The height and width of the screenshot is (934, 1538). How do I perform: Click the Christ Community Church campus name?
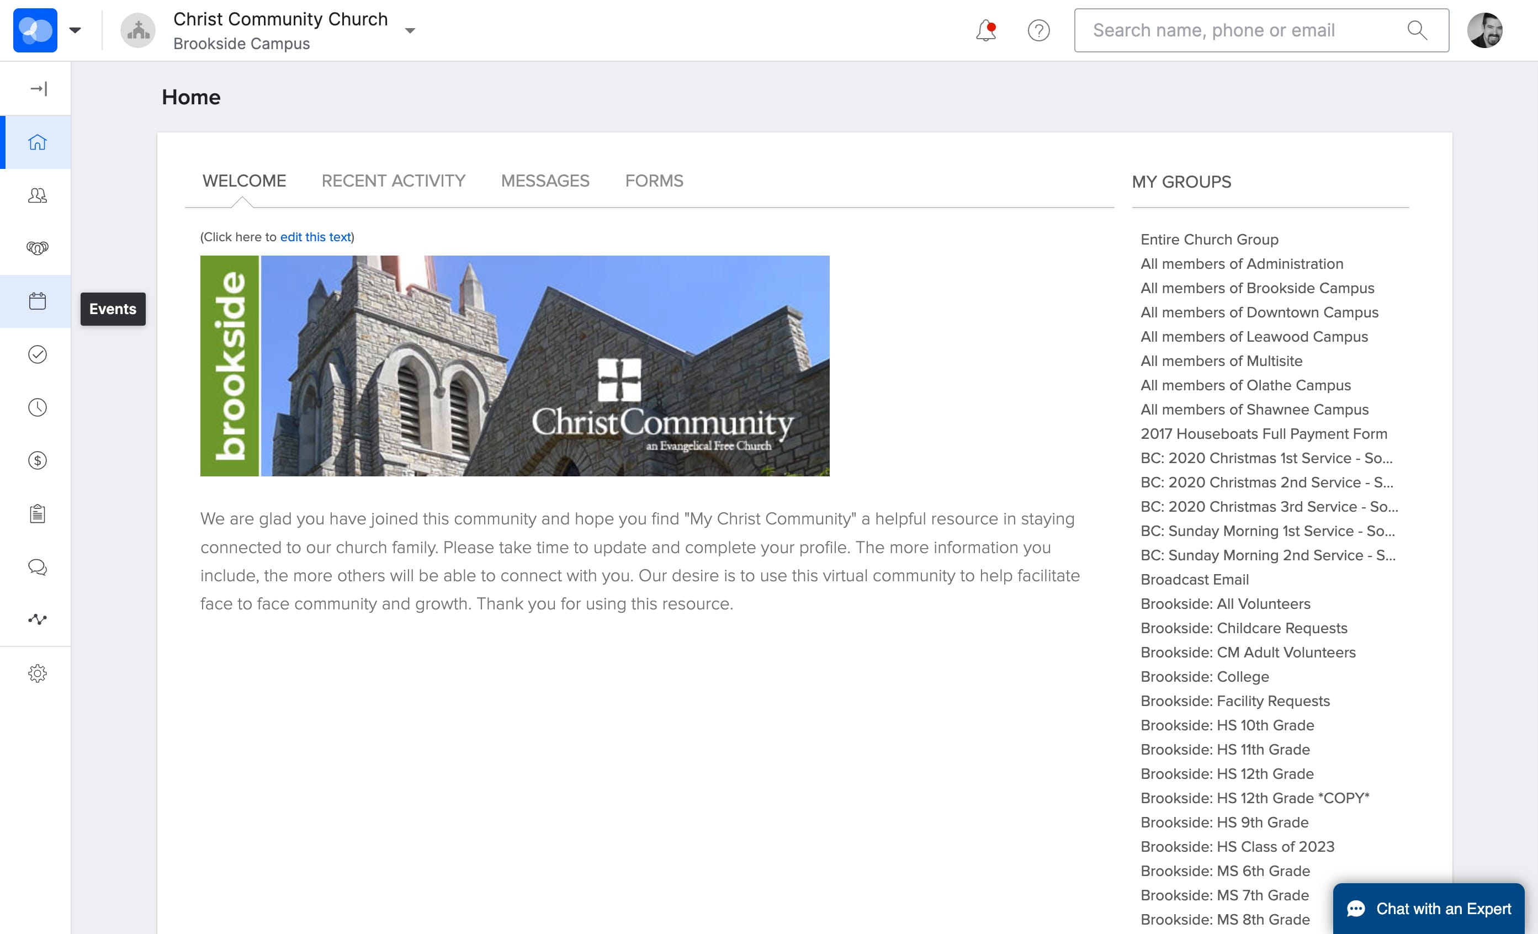[281, 19]
